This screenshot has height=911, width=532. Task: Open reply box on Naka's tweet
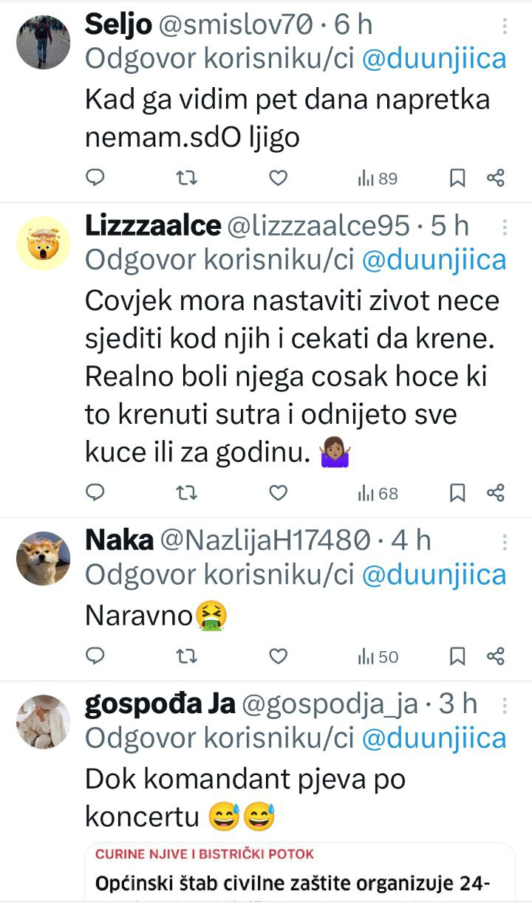95,656
